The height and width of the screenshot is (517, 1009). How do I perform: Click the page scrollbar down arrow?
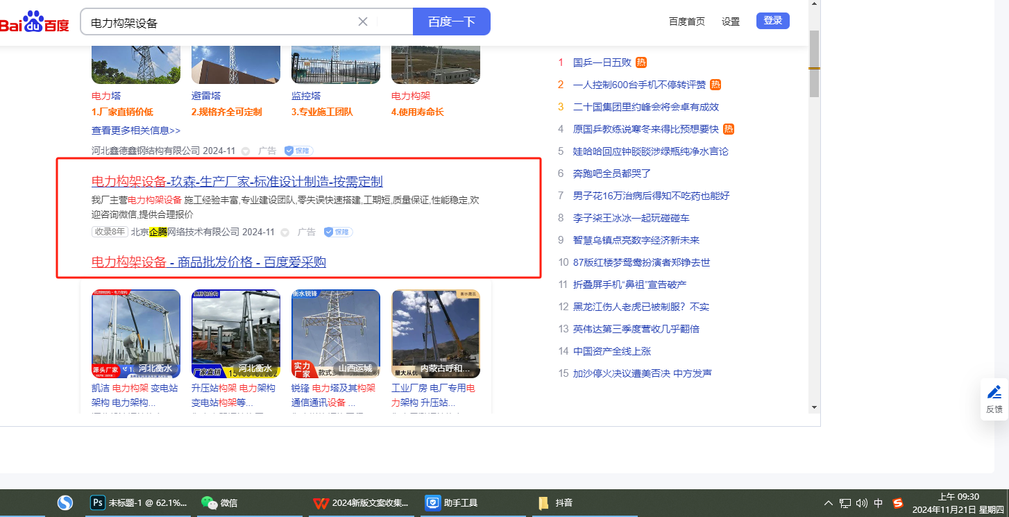[815, 407]
